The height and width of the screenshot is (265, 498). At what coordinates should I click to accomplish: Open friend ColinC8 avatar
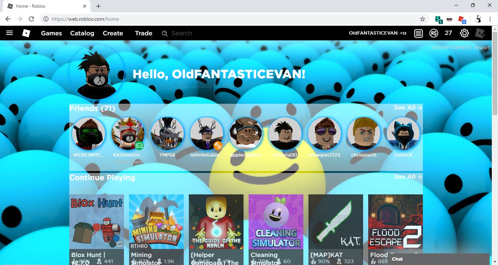(404, 134)
